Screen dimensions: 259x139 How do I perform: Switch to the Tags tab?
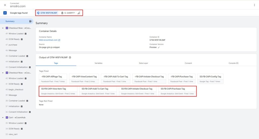(x=56, y=63)
